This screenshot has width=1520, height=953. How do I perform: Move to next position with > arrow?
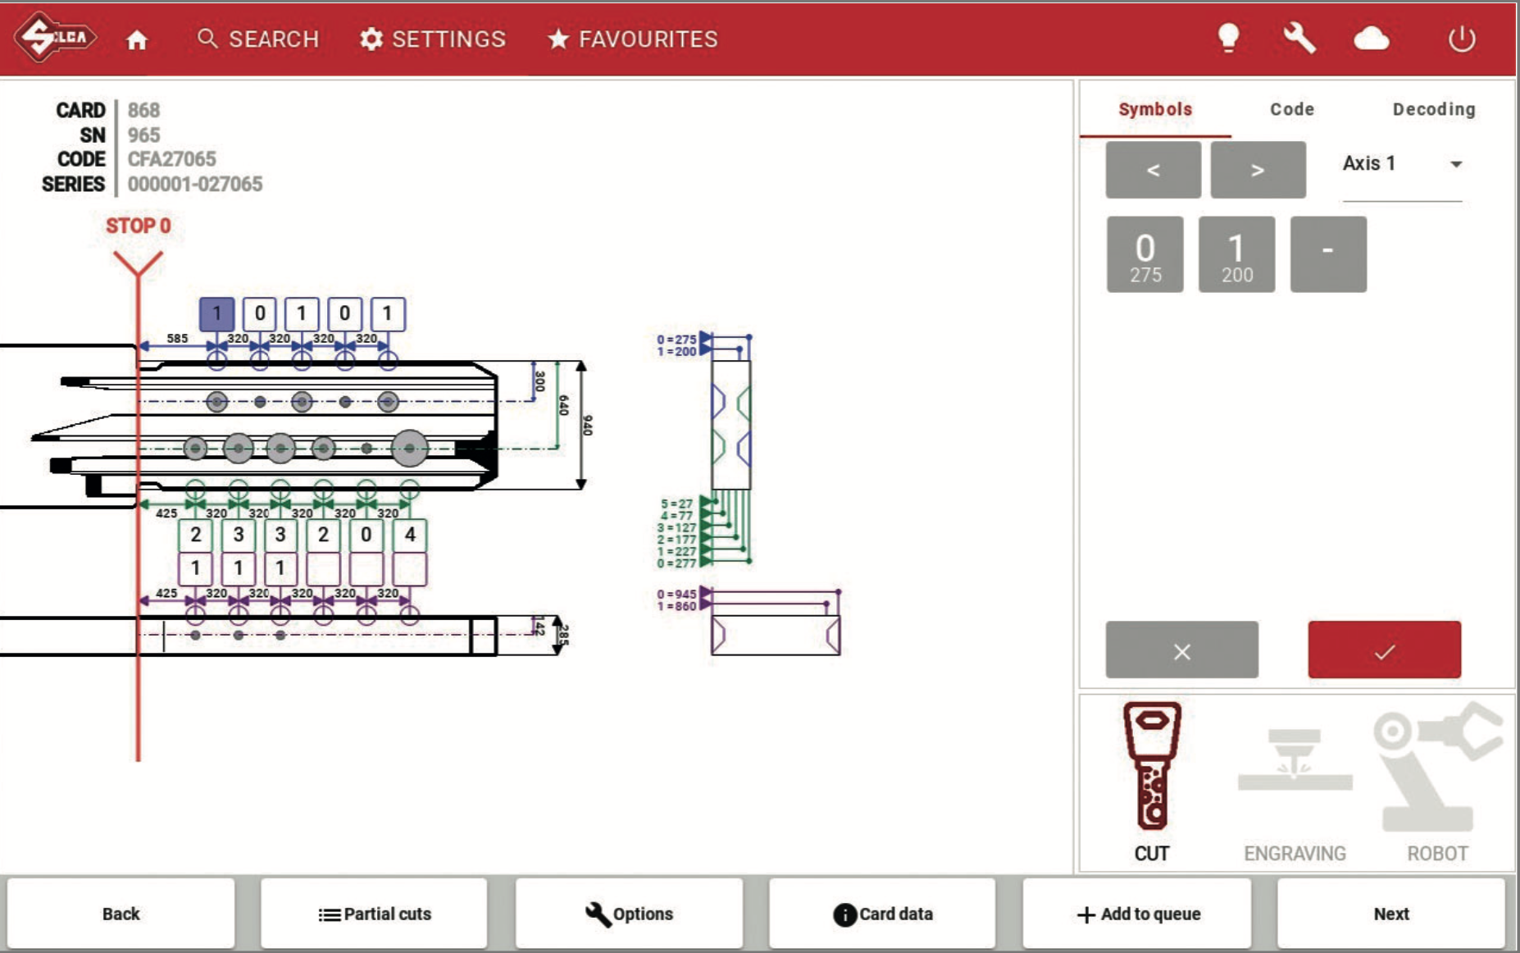pos(1258,170)
